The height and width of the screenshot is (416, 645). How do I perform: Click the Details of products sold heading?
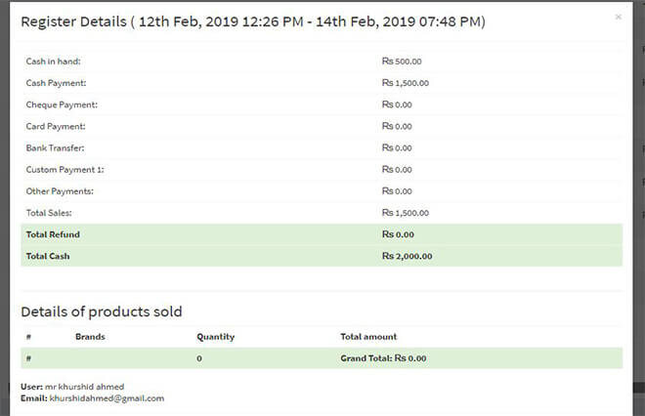coord(102,312)
